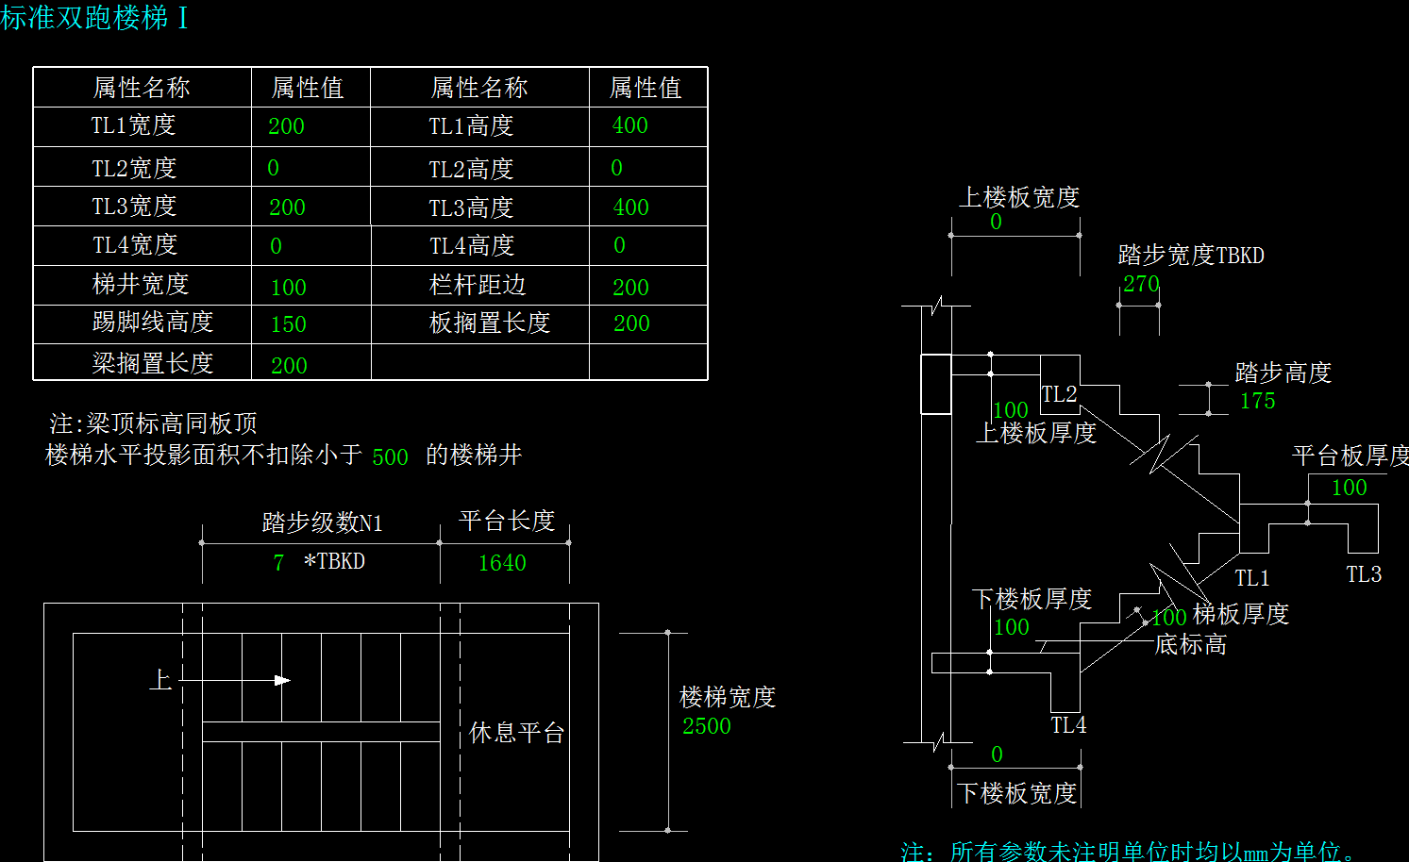Select the 梁搁置长度 label
The image size is (1409, 862).
[x=153, y=364]
